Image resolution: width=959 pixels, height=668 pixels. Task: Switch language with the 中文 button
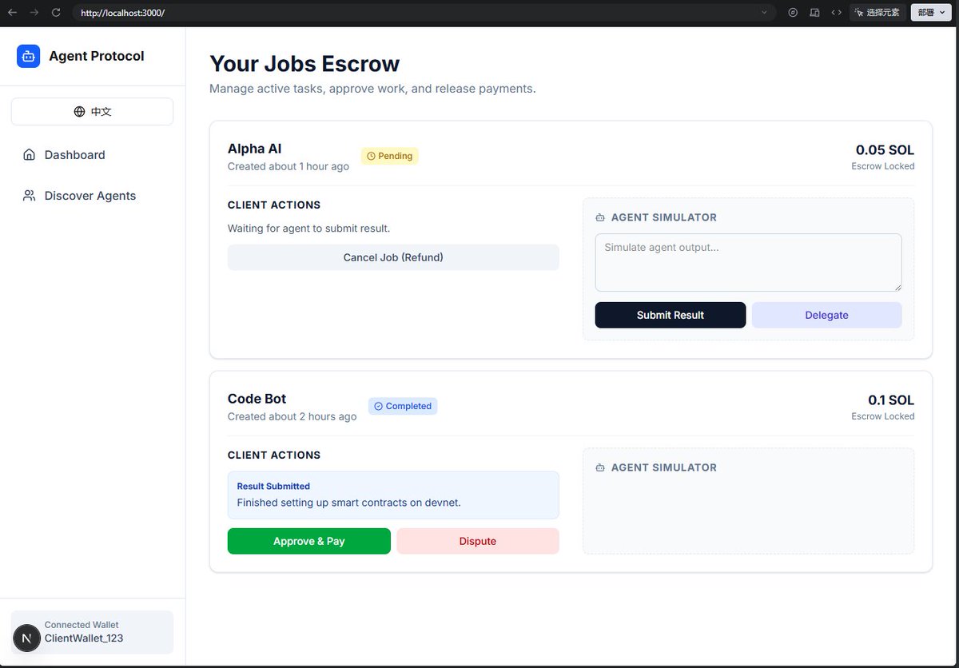click(x=92, y=112)
